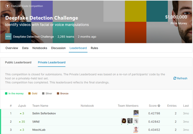Click the Silver legend swatch
Image resolution: width=193 pixels, height=134 pixels.
(x=43, y=93)
